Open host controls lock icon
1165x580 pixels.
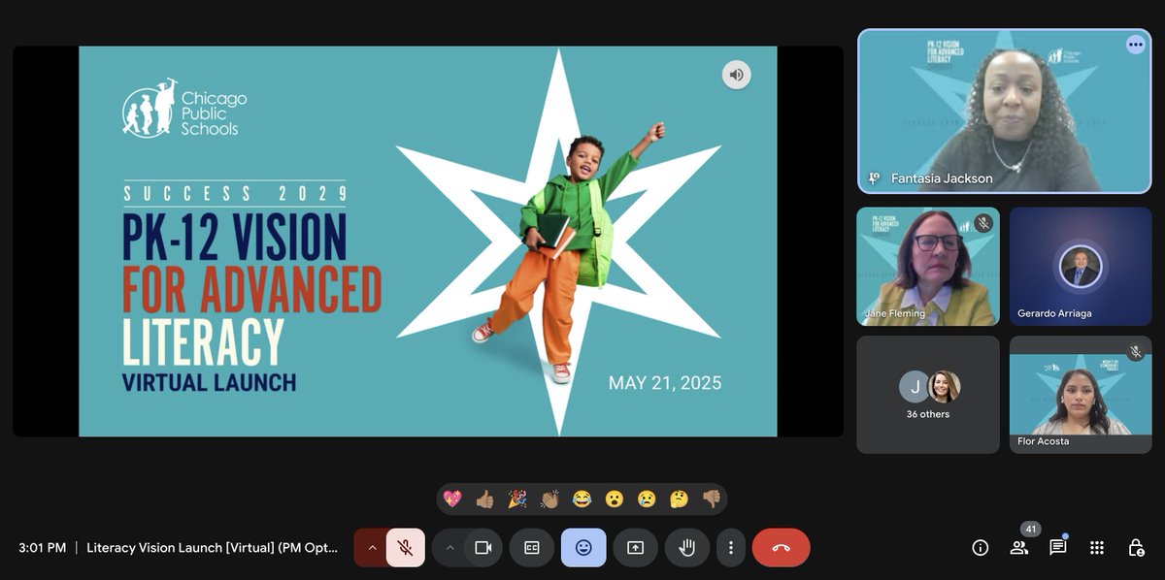(x=1136, y=548)
